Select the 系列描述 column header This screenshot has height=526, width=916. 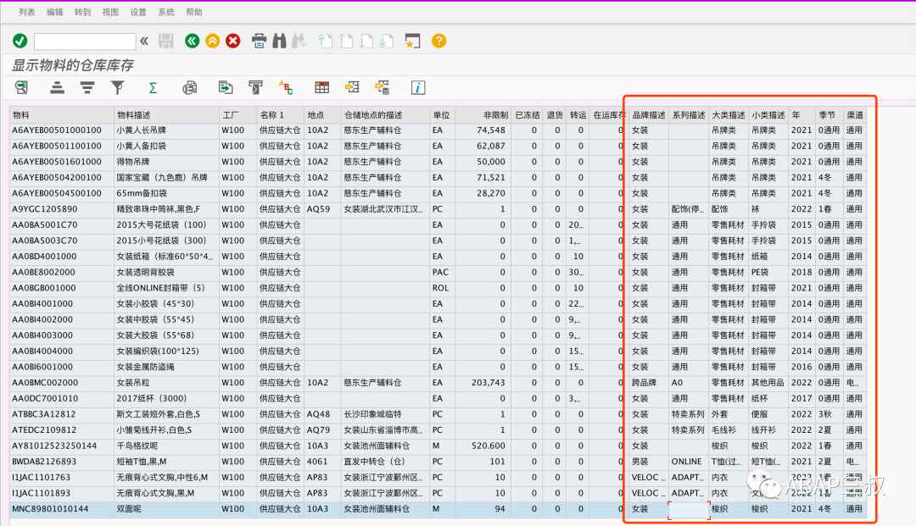pyautogui.click(x=689, y=115)
